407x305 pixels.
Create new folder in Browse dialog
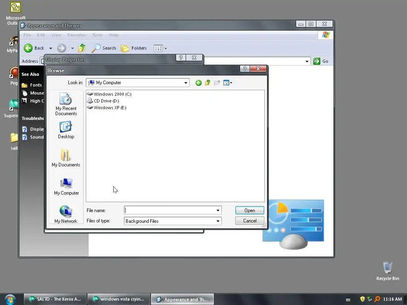click(x=217, y=83)
